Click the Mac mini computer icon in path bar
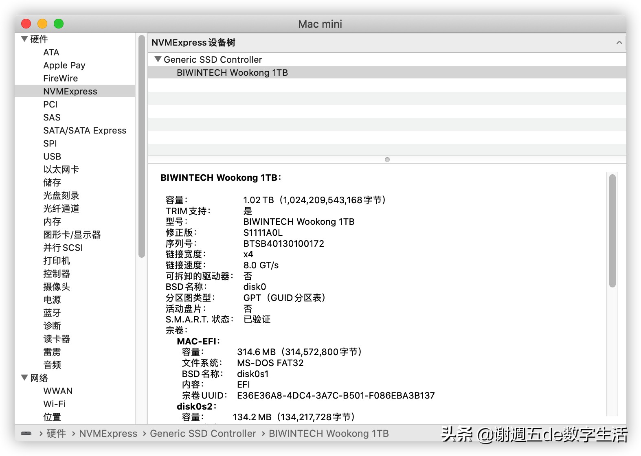Image resolution: width=641 pixels, height=456 pixels. click(x=26, y=434)
